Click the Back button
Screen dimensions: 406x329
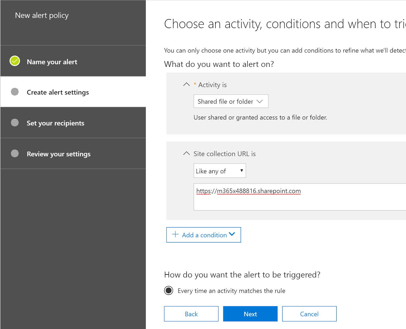[191, 314]
